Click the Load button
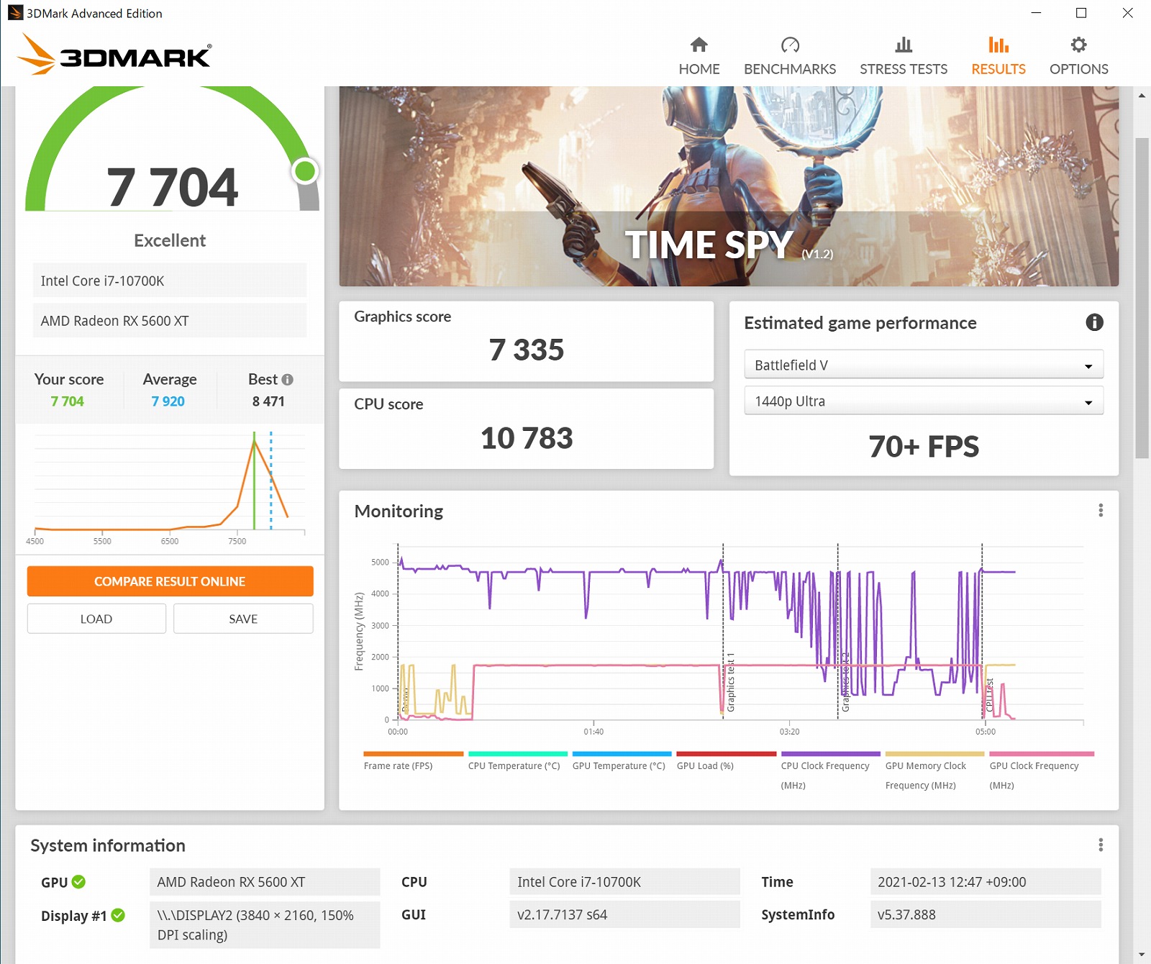1151x964 pixels. (96, 619)
